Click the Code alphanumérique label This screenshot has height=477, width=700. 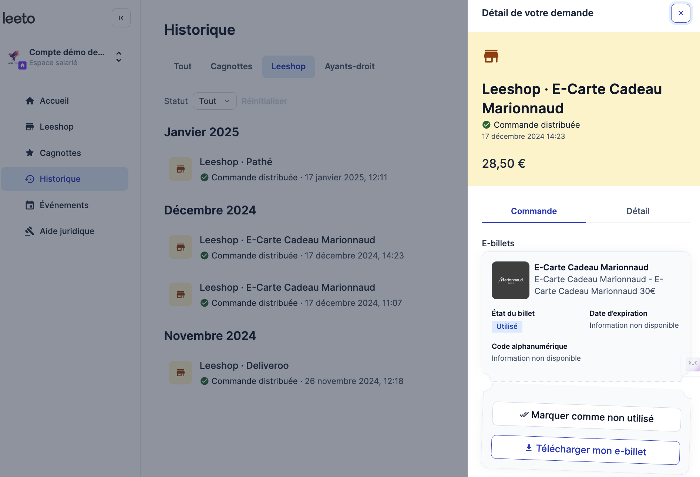(x=529, y=346)
